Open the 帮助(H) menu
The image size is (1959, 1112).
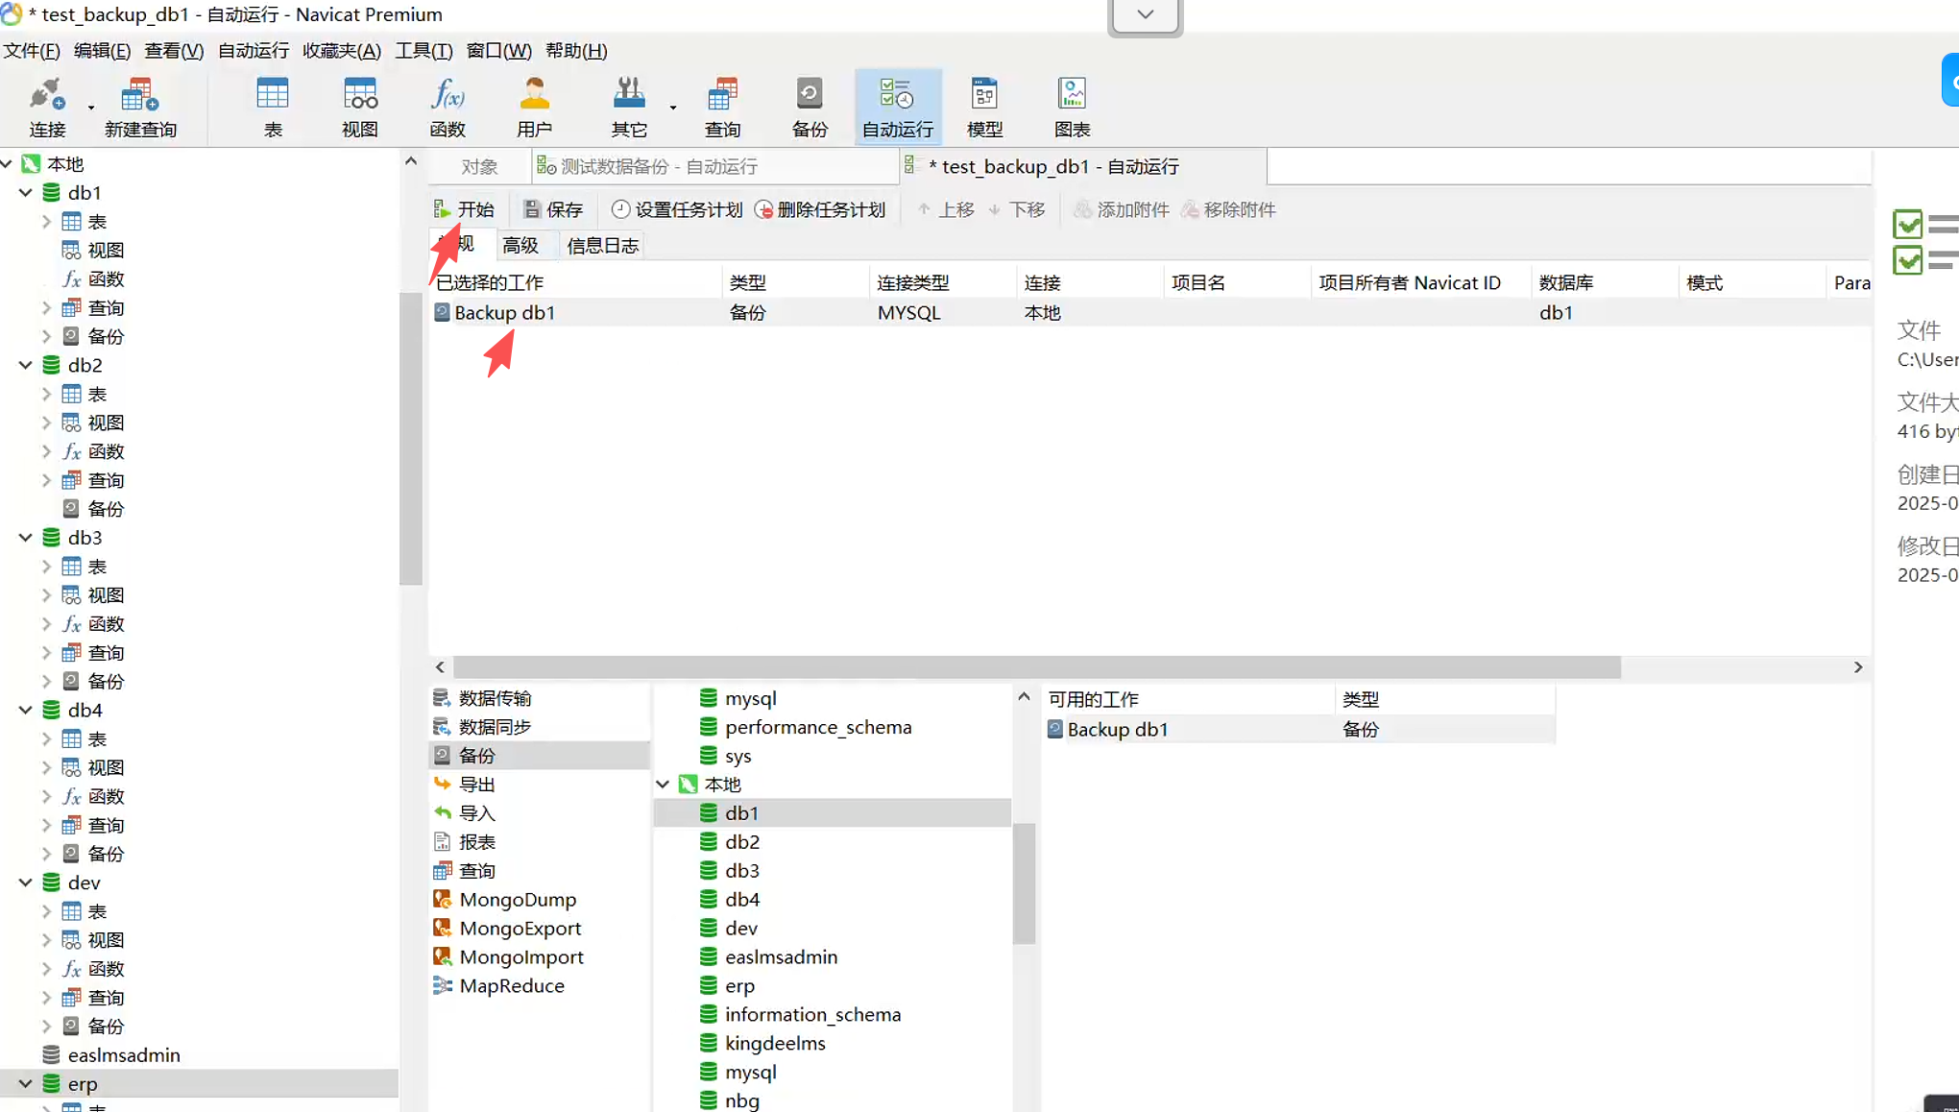tap(576, 51)
